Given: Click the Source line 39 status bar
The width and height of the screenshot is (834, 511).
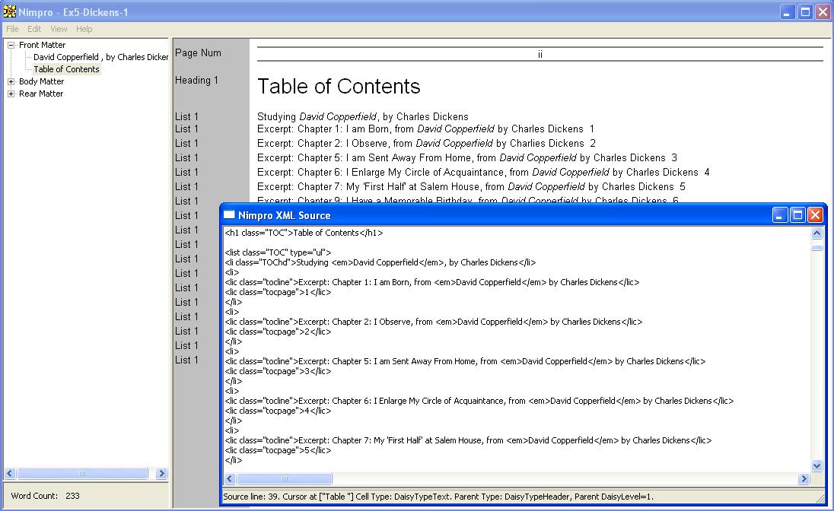Looking at the screenshot, I should [x=438, y=497].
